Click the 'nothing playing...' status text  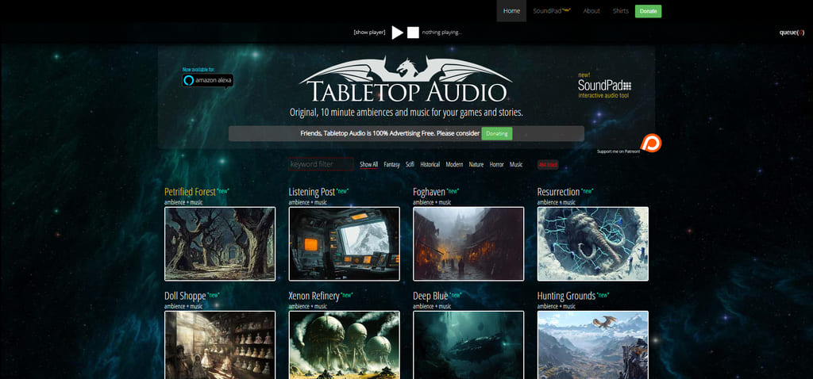[441, 32]
